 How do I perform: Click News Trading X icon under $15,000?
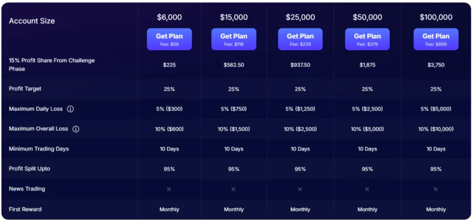coord(233,189)
